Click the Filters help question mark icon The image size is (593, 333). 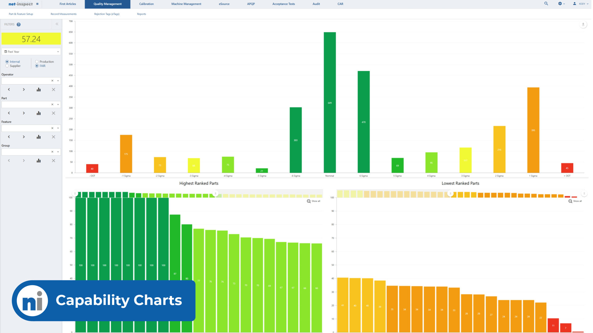click(19, 24)
